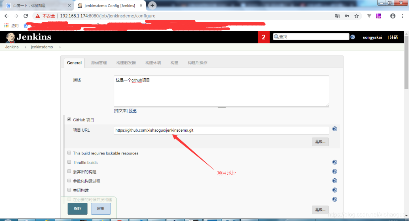Screen dimensions: 409x221
Task: Open help for 丢弃旧的构建 option
Action: [335, 172]
